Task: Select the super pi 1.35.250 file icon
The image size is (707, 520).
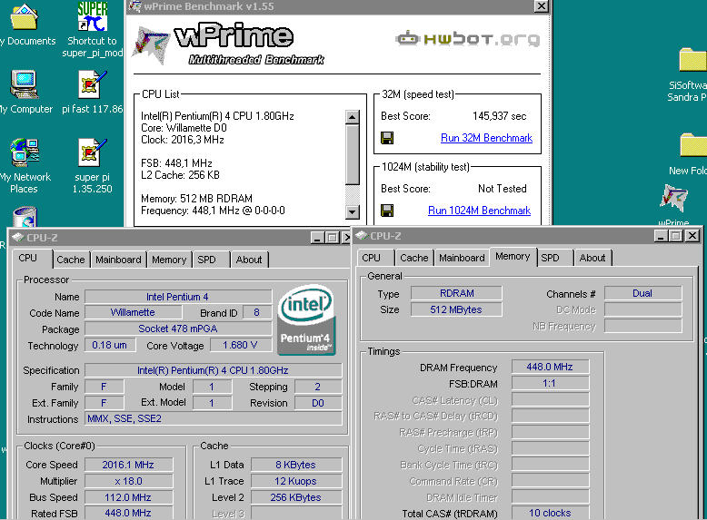Action: pos(93,153)
